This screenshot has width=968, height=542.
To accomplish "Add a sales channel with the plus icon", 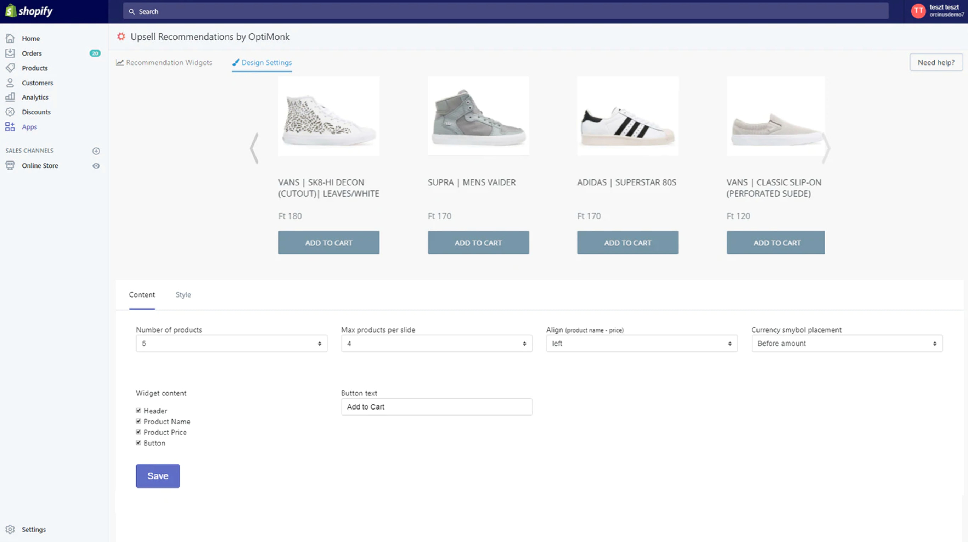I will [96, 151].
